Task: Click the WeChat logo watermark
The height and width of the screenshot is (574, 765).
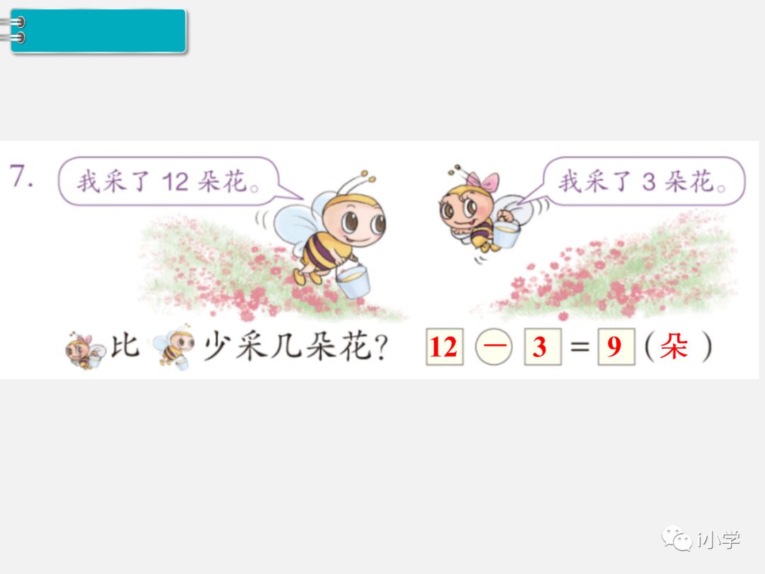Action: pyautogui.click(x=676, y=538)
